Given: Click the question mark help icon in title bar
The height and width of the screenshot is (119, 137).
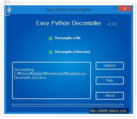Looking at the screenshot, I should (x=114, y=8).
